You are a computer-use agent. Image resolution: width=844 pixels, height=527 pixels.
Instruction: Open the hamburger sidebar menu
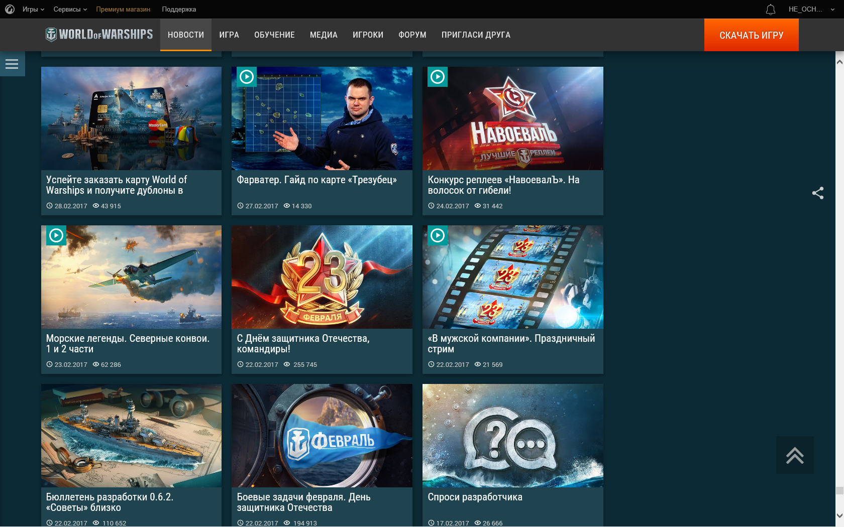click(x=12, y=64)
